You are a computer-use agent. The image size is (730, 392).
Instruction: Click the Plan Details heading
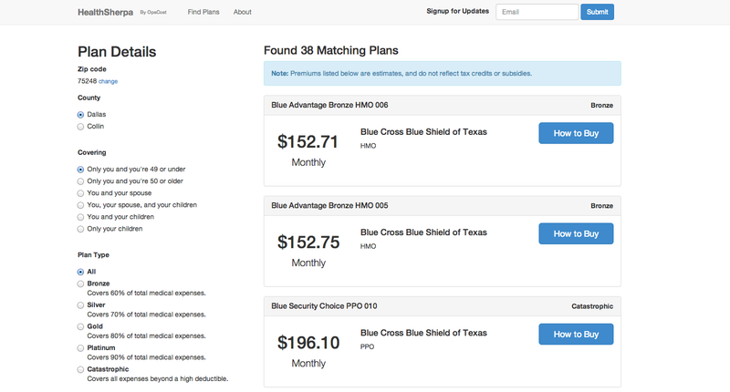[117, 52]
